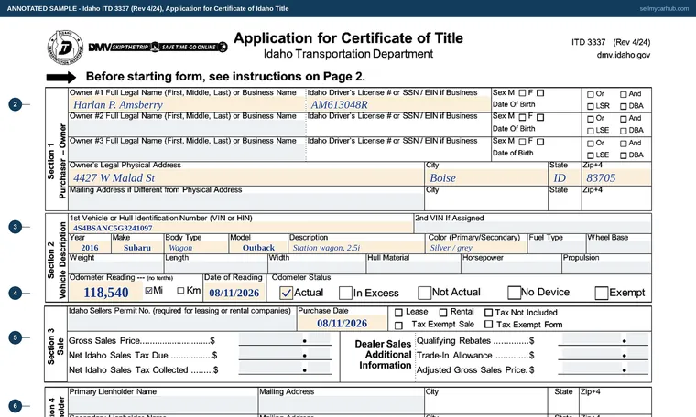Screen dimensions: 696x417
Task: Click the Zip+4 field containing 83705
Action: click(x=616, y=177)
